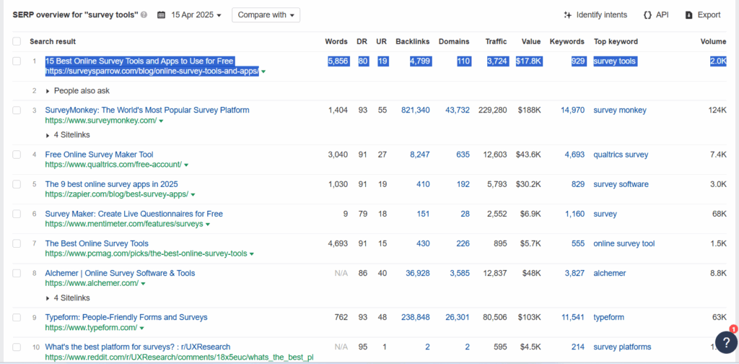This screenshot has width=739, height=364.
Task: Click the https://www.pcmag.com/picks/the-best-online-survey-tools URL
Action: [x=146, y=253]
